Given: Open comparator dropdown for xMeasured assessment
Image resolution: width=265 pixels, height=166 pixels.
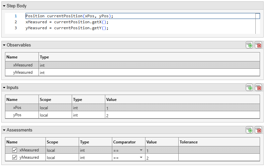Looking at the screenshot, I should pos(141,150).
